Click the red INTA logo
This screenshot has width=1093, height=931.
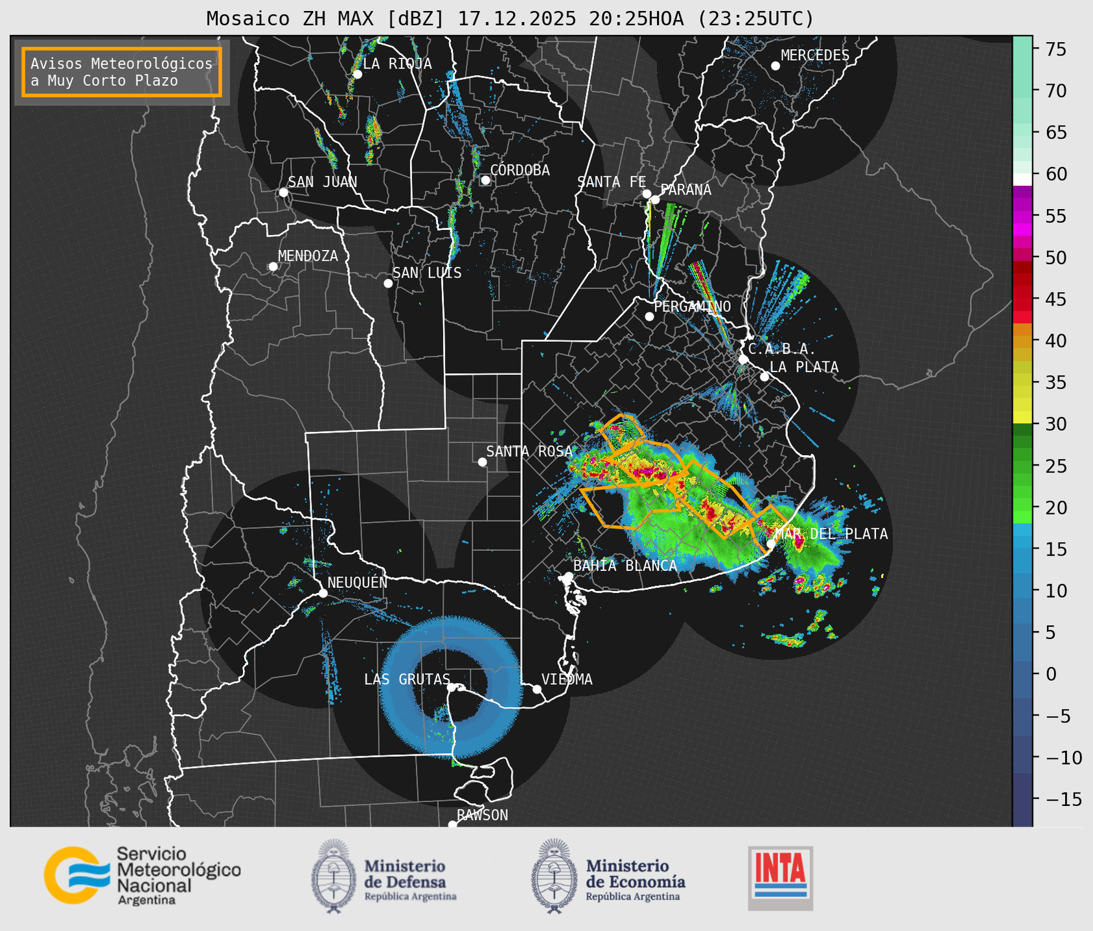(x=780, y=878)
